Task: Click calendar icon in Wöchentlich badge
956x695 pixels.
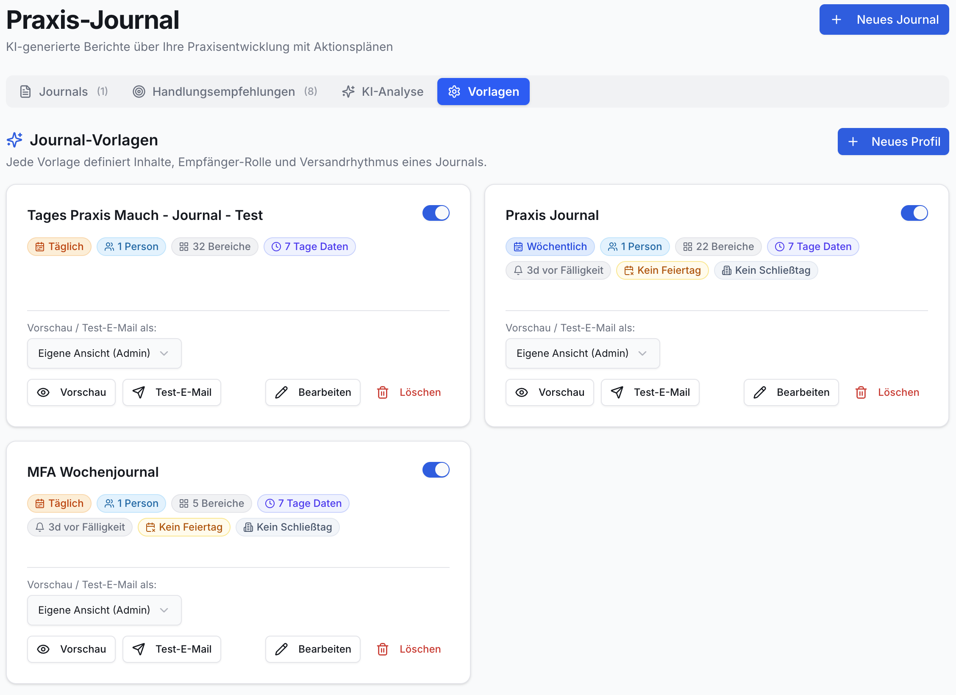Action: click(x=518, y=247)
